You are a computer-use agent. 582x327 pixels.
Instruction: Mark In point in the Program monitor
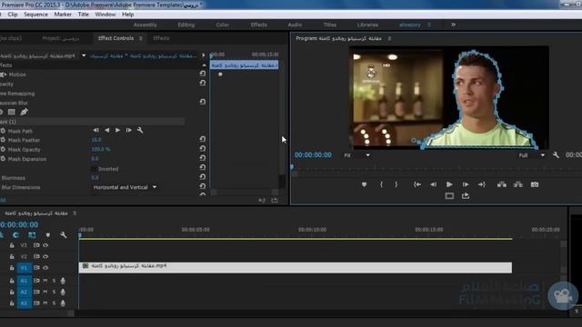click(381, 184)
